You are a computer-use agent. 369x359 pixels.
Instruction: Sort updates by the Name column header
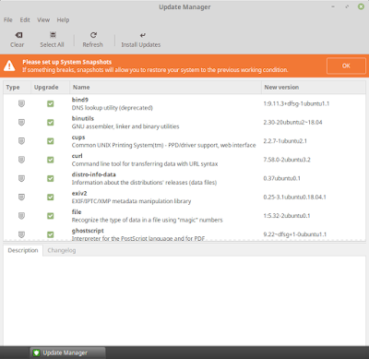[165, 88]
